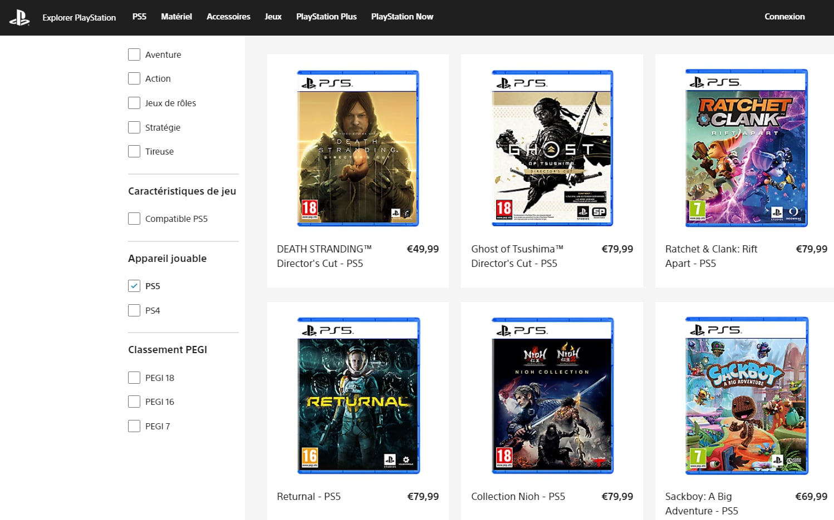
Task: Open the Jeux menu
Action: click(273, 17)
